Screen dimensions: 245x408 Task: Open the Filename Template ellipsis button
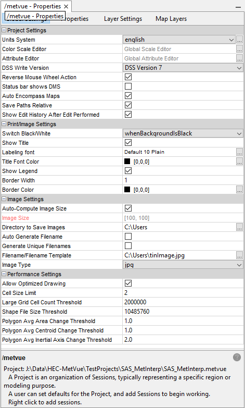tap(240, 255)
